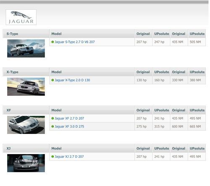Click 207 hp value in XJ 2.7 row
This screenshot has height=186, width=210.
point(142,157)
